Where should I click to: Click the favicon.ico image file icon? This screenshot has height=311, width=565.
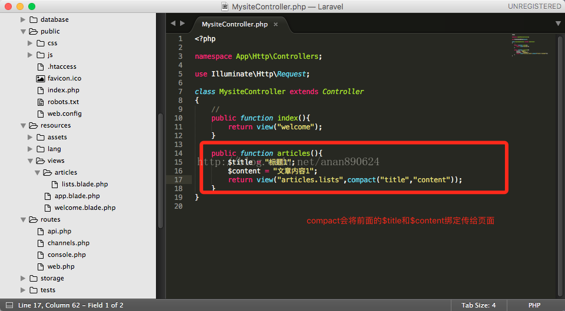41,78
